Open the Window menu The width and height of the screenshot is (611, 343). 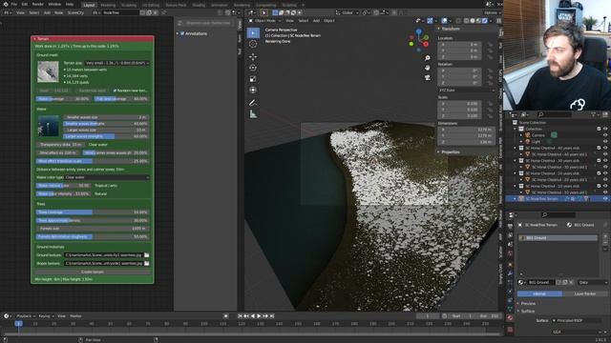54,4
